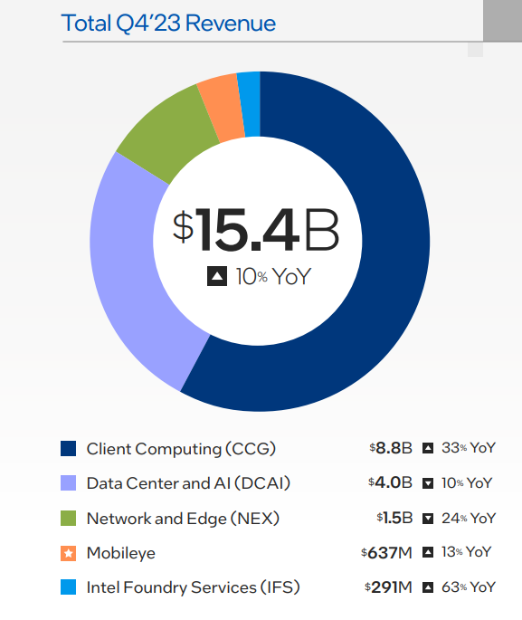The height and width of the screenshot is (620, 522).
Task: Click the gray block at top right corner
Action: point(502,21)
